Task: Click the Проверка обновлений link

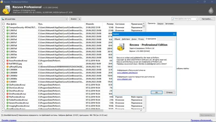Action: point(201,120)
